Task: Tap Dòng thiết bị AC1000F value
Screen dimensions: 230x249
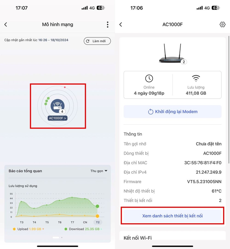Action: (x=212, y=154)
